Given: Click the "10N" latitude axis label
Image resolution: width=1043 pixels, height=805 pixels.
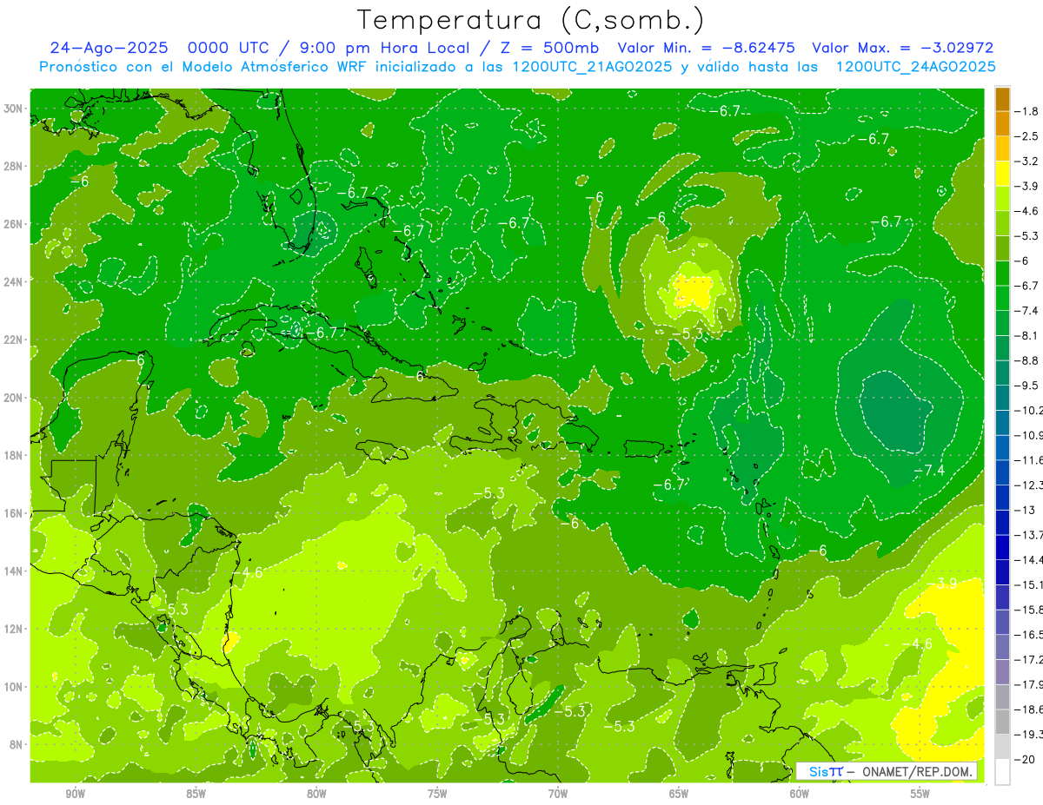Looking at the screenshot, I should [15, 686].
